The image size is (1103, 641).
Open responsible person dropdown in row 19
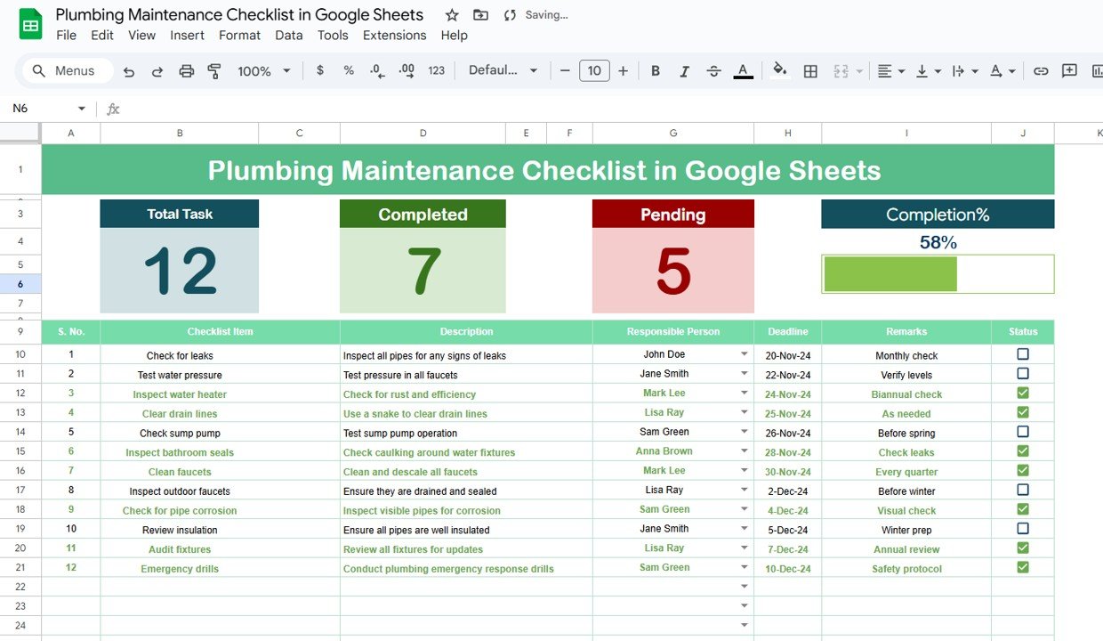click(x=745, y=529)
